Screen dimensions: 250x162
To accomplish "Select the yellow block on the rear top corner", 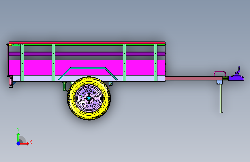I will 10,45.
